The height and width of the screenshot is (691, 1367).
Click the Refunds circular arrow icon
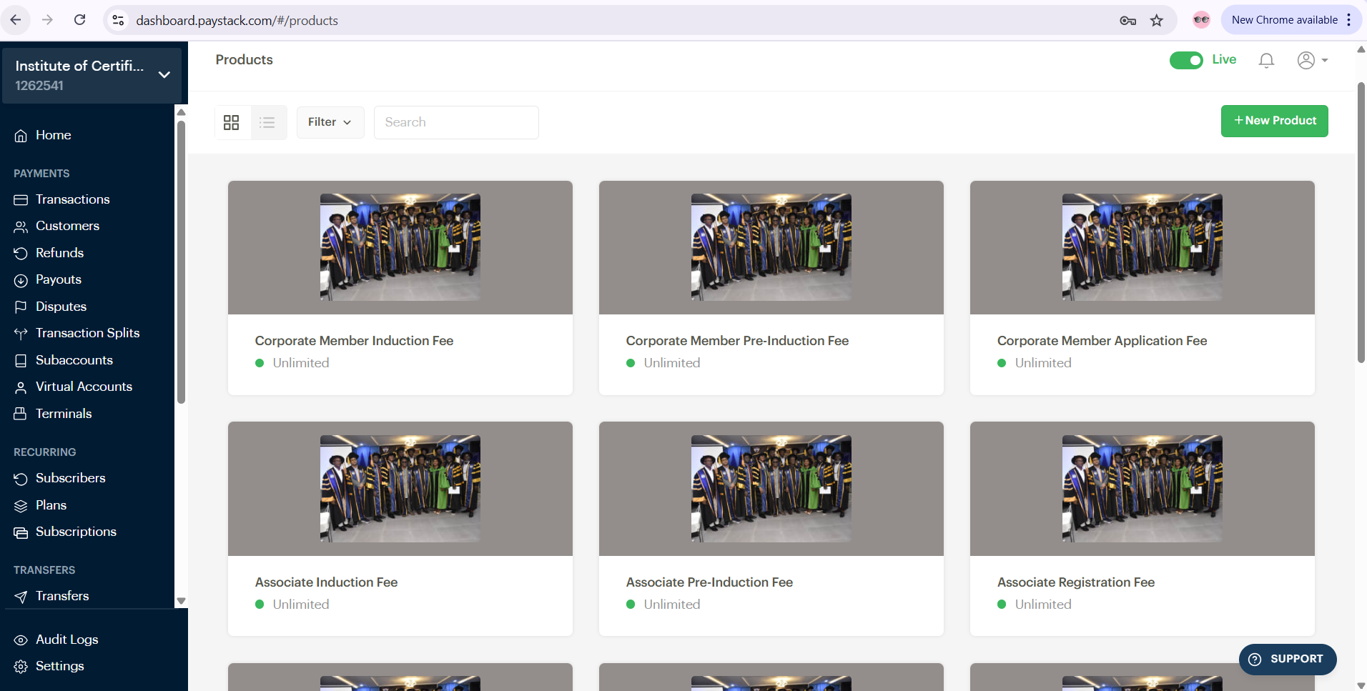(x=21, y=254)
